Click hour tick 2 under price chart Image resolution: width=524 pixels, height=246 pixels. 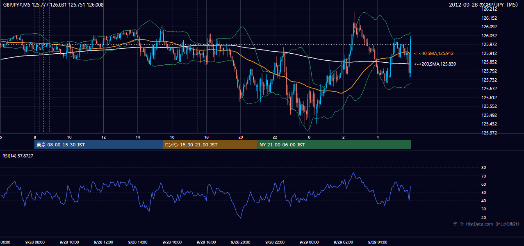pos(344,137)
